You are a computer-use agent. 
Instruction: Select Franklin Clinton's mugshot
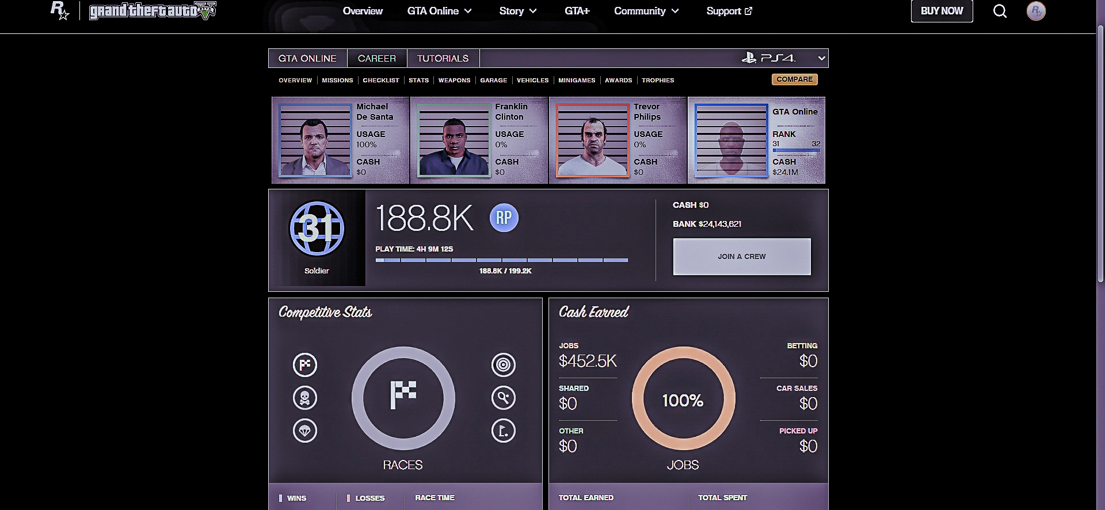tap(454, 140)
